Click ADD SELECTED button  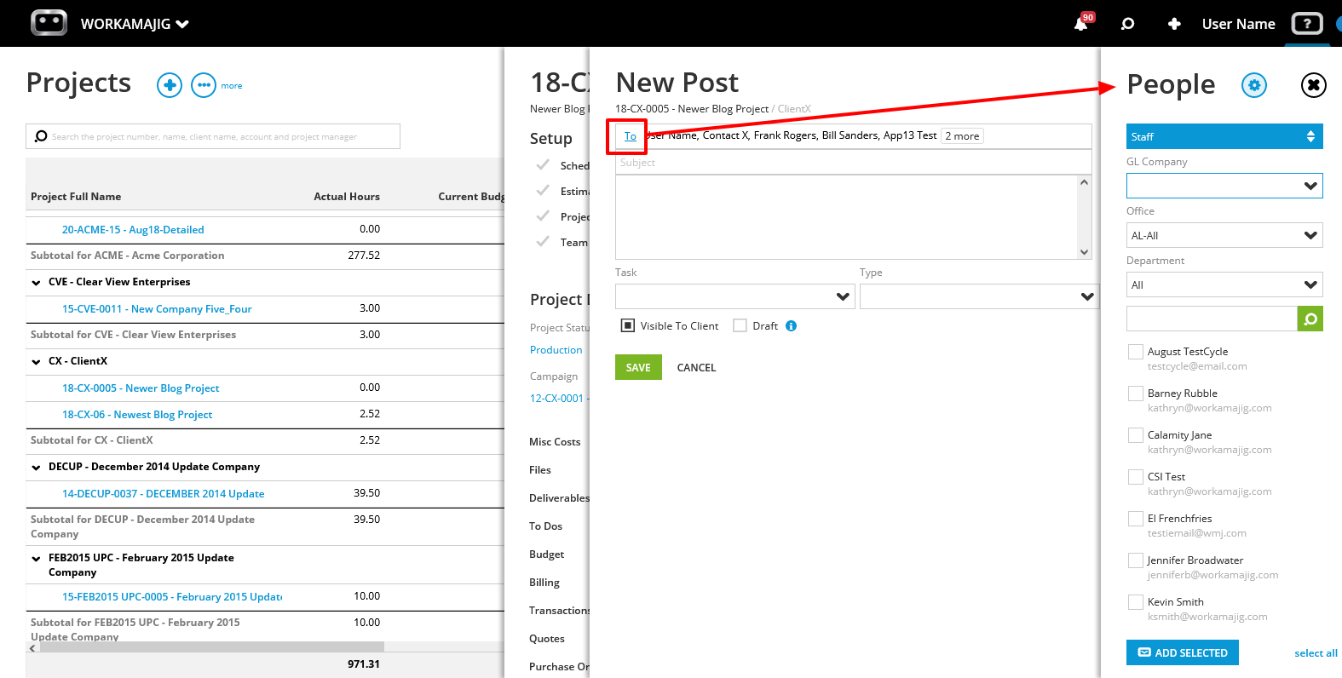(x=1183, y=652)
